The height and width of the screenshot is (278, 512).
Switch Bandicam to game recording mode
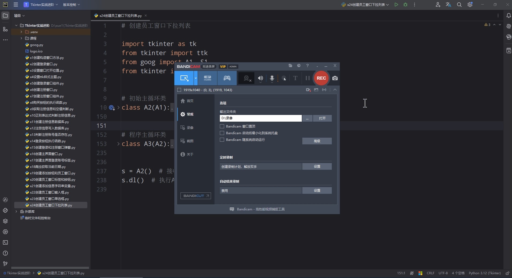coord(227,78)
